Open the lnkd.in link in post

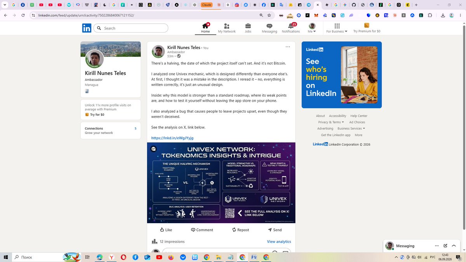[x=172, y=138]
